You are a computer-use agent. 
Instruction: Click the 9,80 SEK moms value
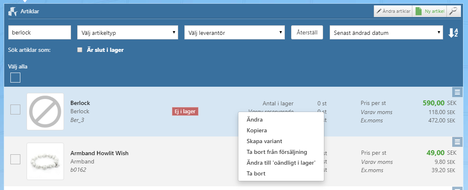pos(444,162)
